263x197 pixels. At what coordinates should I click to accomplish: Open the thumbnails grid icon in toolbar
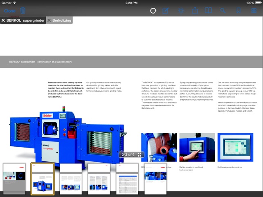coord(254,11)
